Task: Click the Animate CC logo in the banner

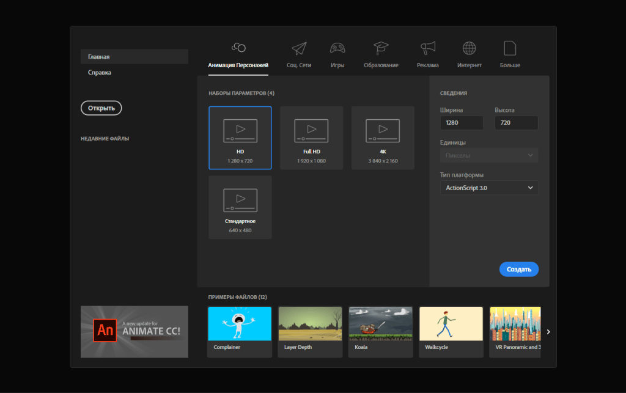Action: pos(105,330)
